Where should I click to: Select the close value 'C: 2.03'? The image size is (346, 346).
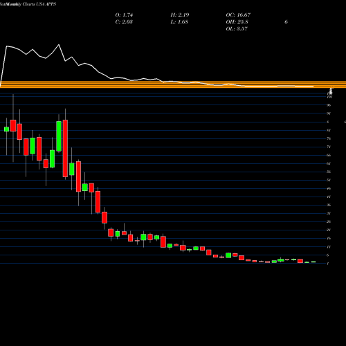(124, 21)
